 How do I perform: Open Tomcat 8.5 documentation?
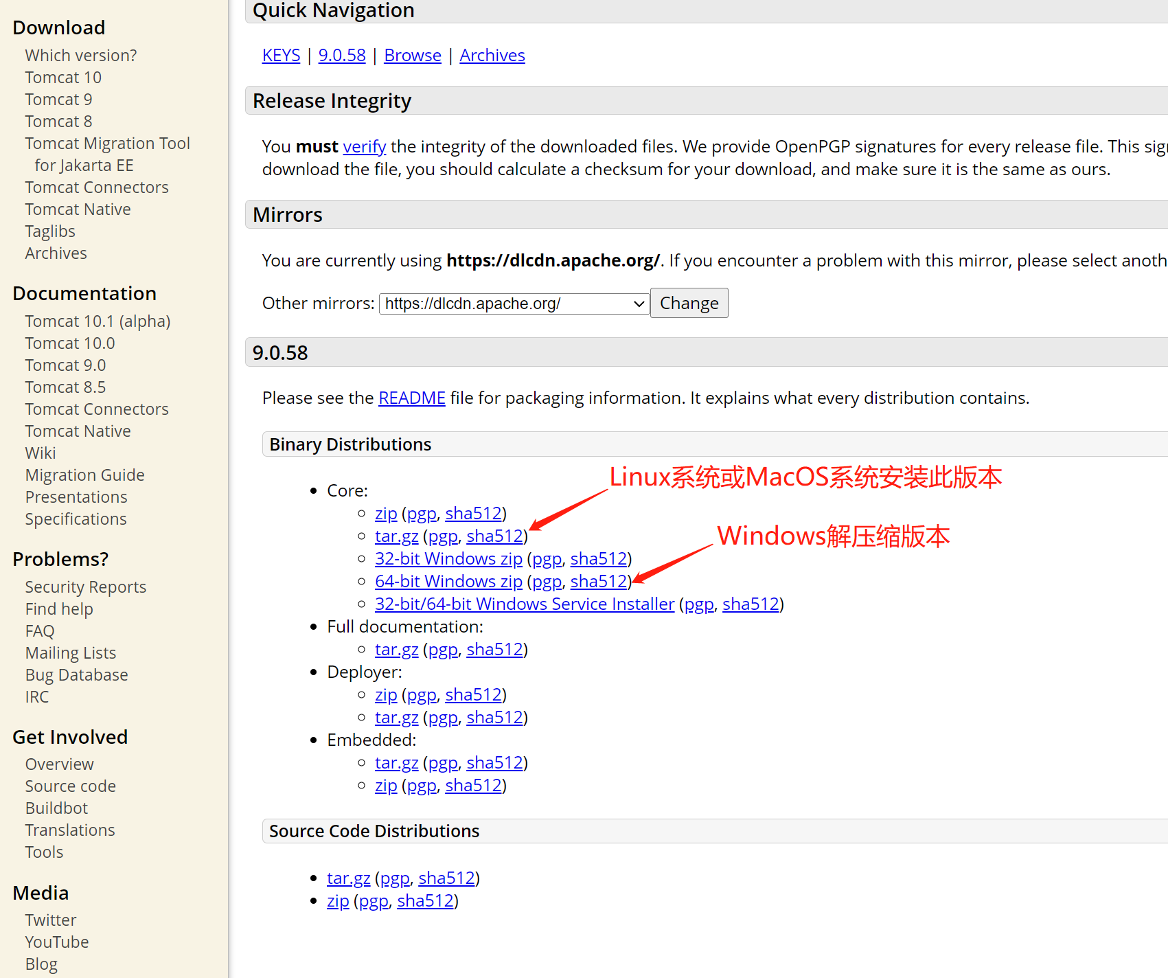click(65, 387)
